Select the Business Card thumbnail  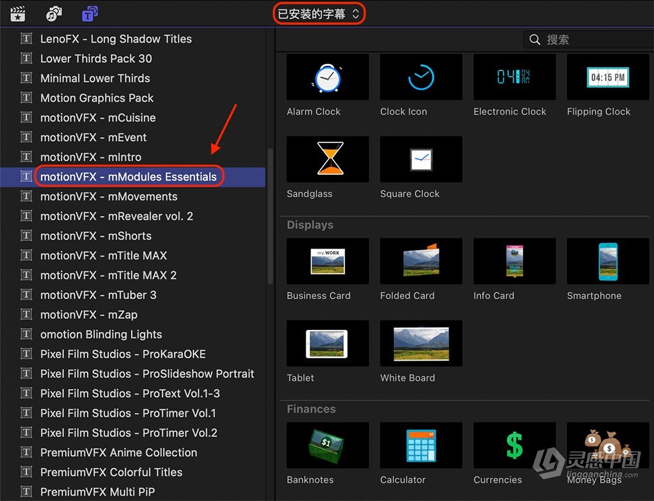pyautogui.click(x=328, y=261)
